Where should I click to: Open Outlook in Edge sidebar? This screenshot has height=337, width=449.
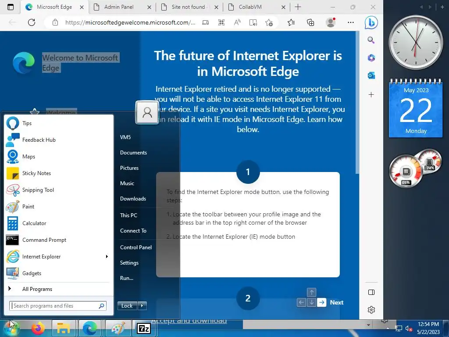click(371, 75)
